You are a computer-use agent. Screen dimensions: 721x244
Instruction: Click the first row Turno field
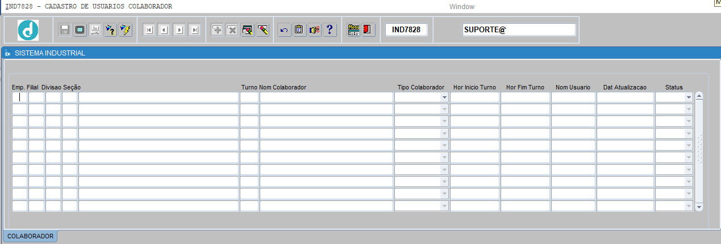click(x=249, y=97)
